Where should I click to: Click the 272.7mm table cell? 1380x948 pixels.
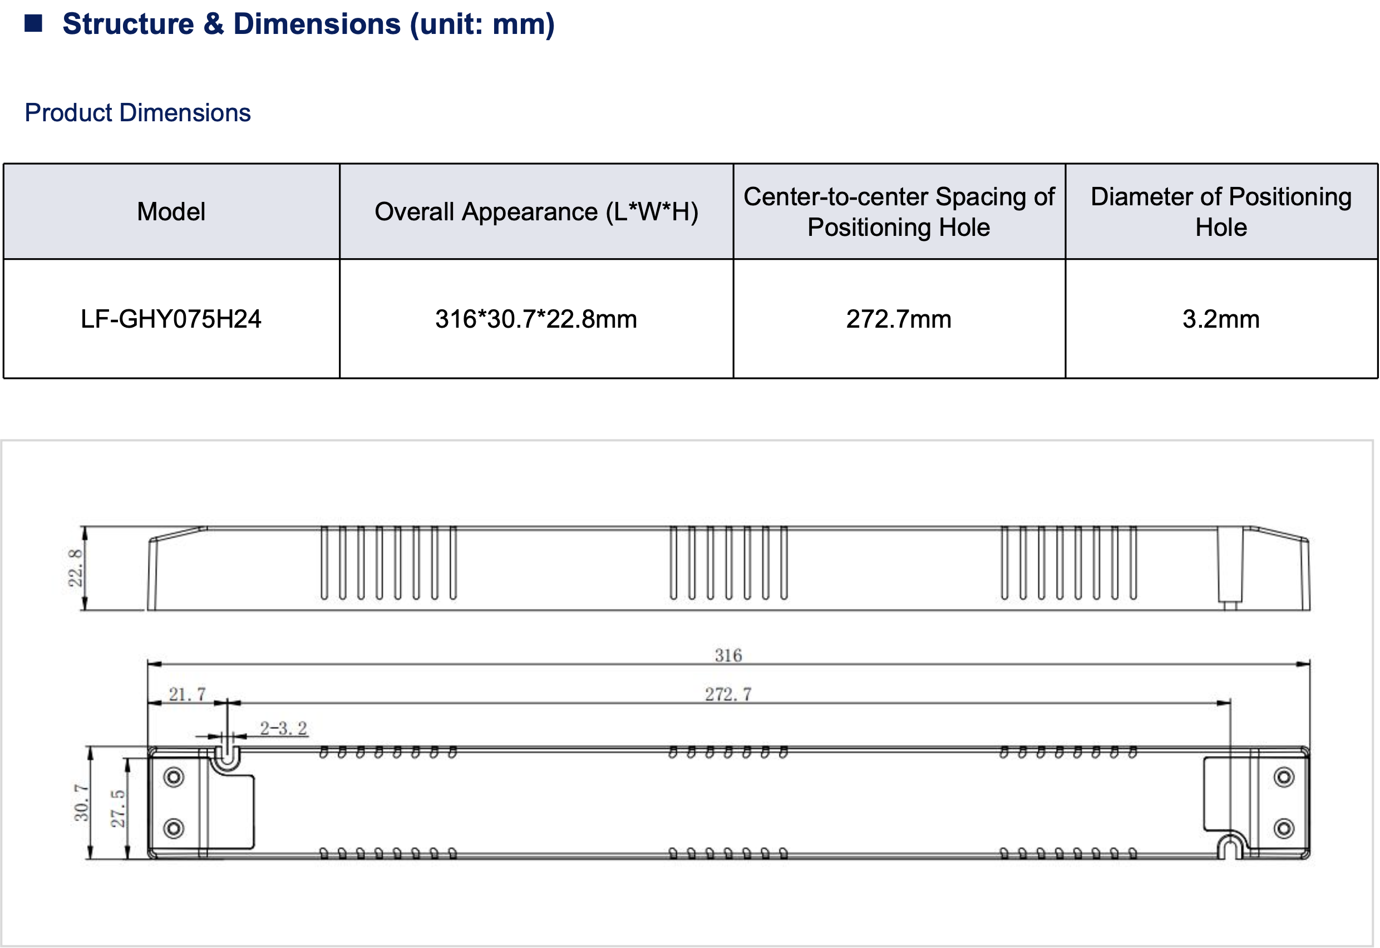coord(898,319)
